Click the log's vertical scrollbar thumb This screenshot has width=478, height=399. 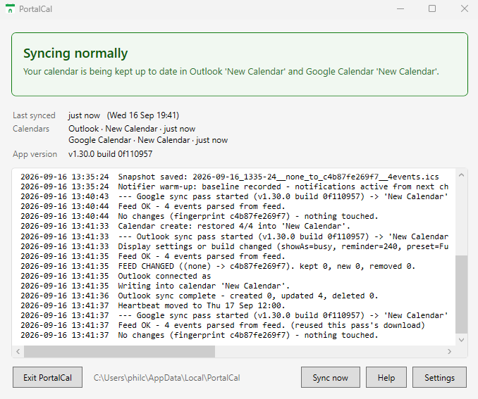pos(461,294)
